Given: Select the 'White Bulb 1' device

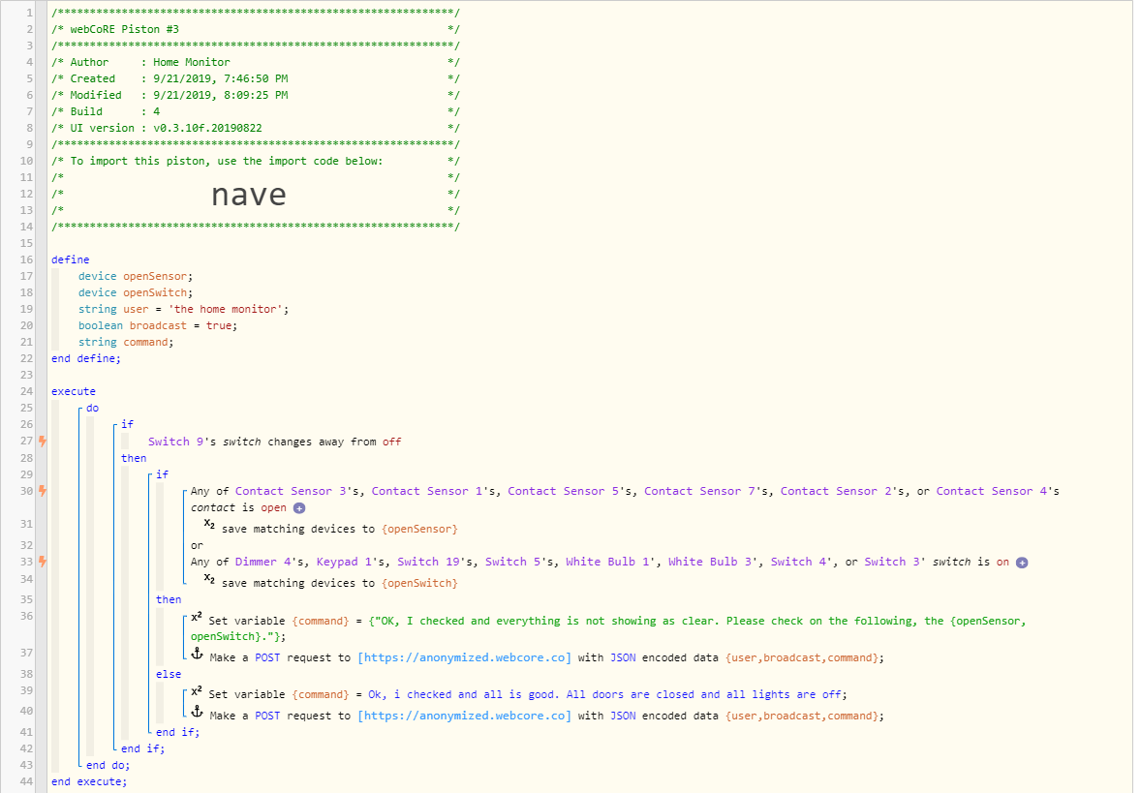Looking at the screenshot, I should pyautogui.click(x=607, y=562).
